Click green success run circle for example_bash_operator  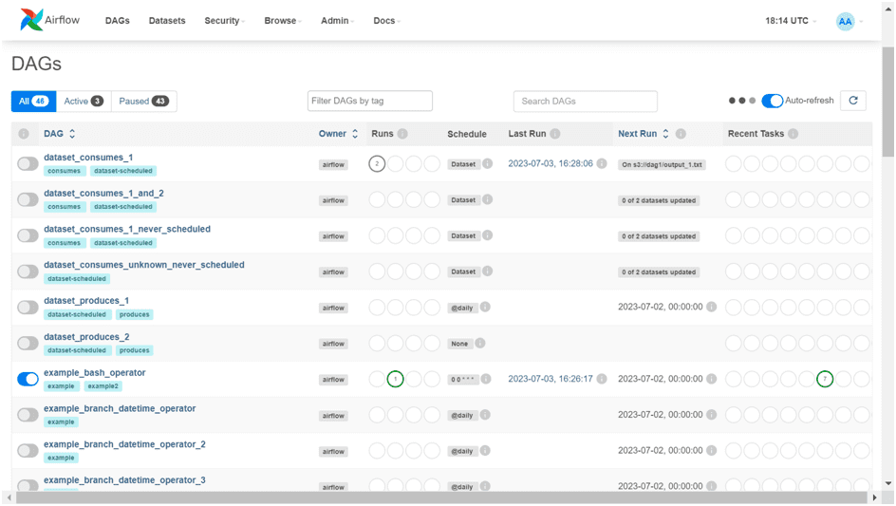coord(396,379)
